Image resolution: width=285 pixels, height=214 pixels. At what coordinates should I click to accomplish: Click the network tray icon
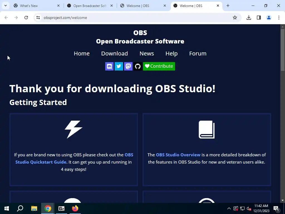click(x=242, y=208)
